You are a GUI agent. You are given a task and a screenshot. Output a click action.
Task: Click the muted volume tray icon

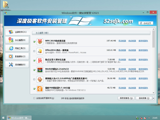coord(145,118)
